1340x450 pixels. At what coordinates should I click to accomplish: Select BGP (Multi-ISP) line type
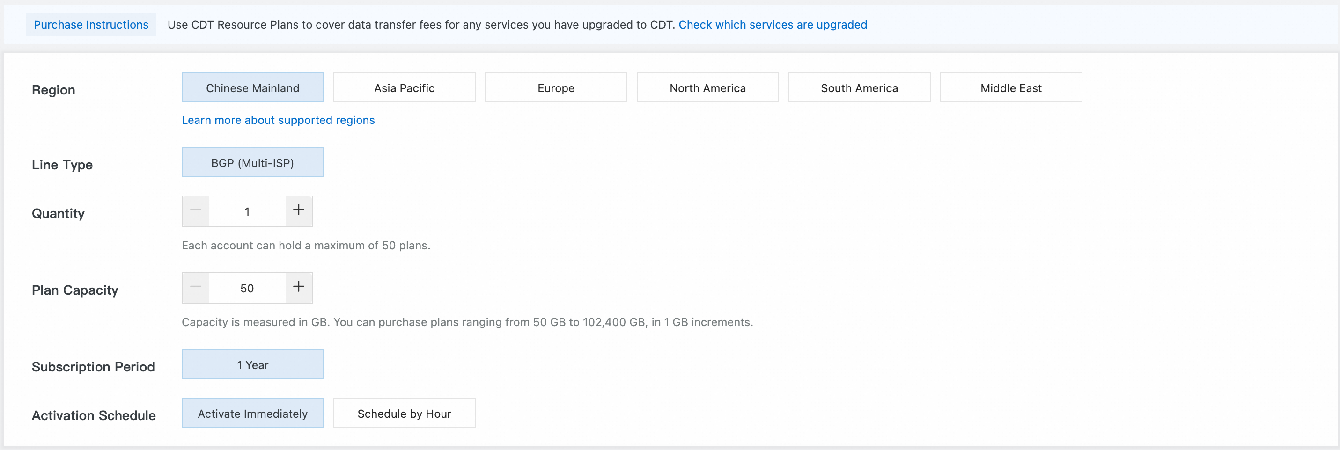pos(252,162)
